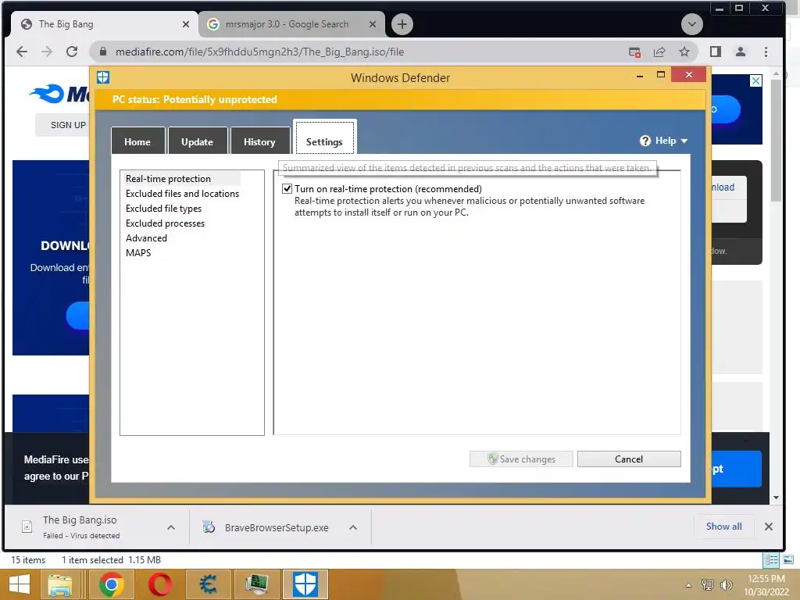This screenshot has height=600, width=800.
Task: Open Opera browser from taskbar
Action: (x=159, y=584)
